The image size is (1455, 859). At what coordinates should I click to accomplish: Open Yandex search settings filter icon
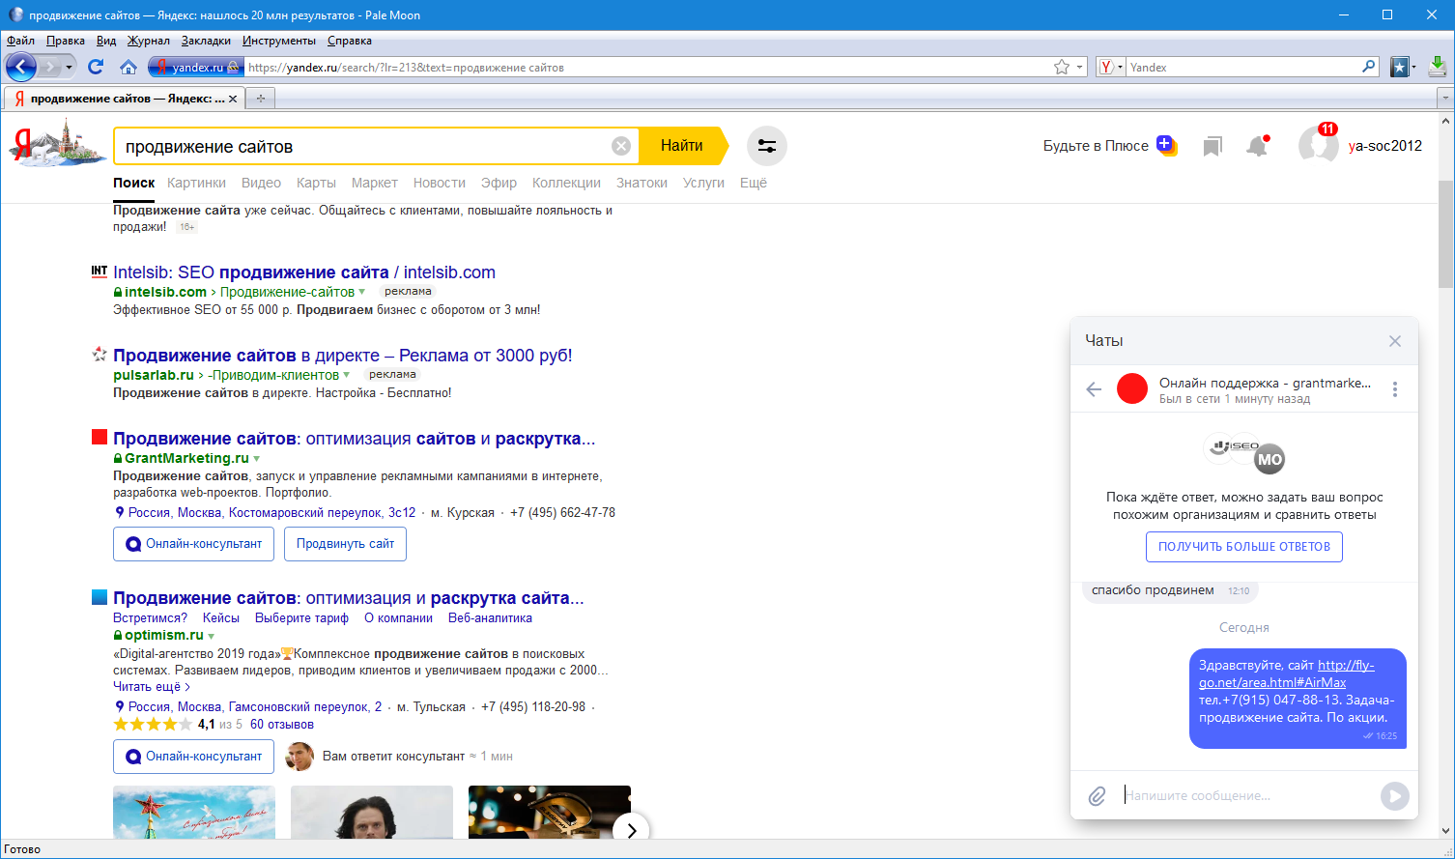point(767,146)
